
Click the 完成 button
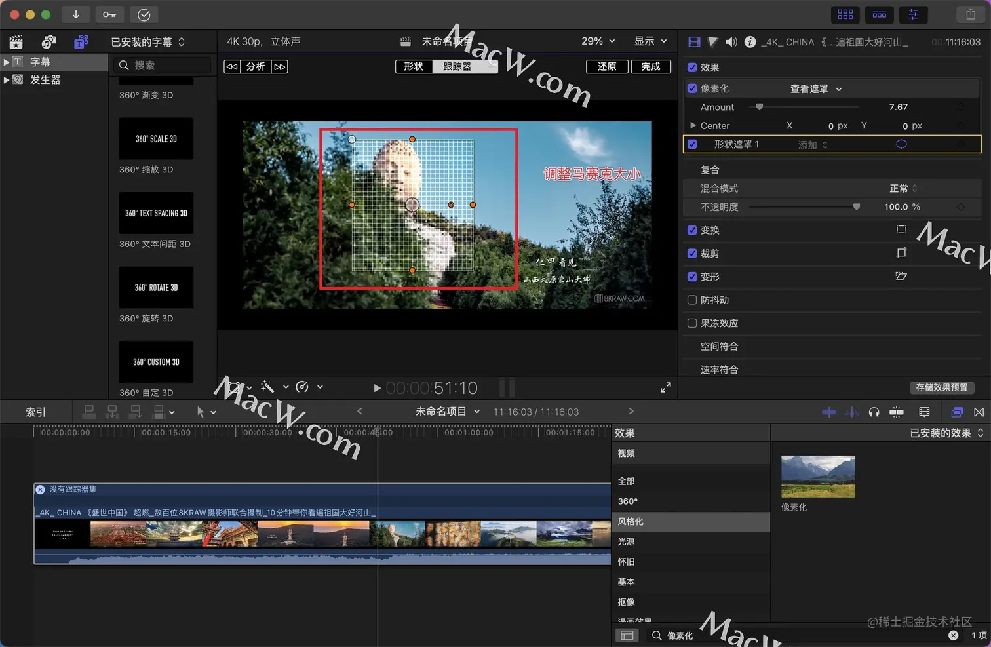pyautogui.click(x=651, y=66)
